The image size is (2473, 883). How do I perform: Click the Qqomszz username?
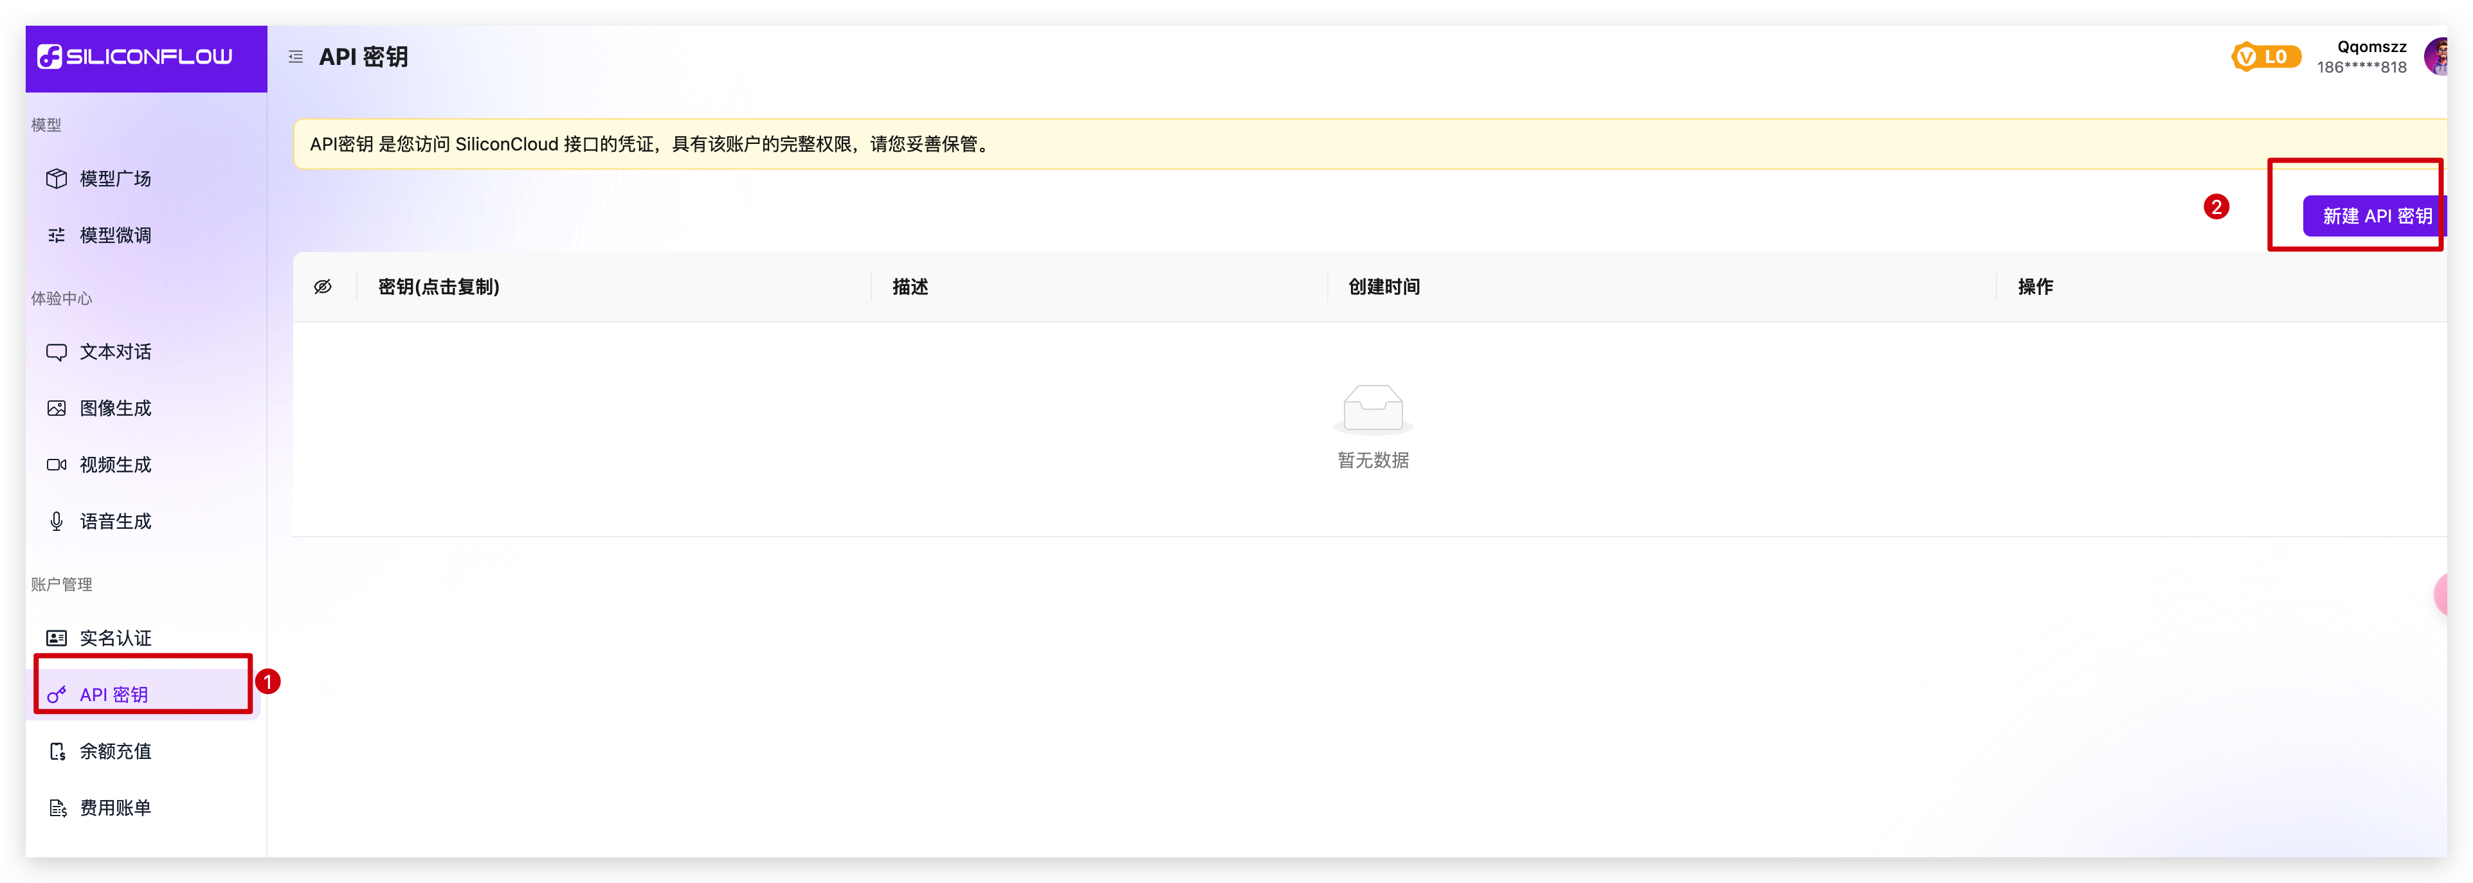[x=2371, y=46]
